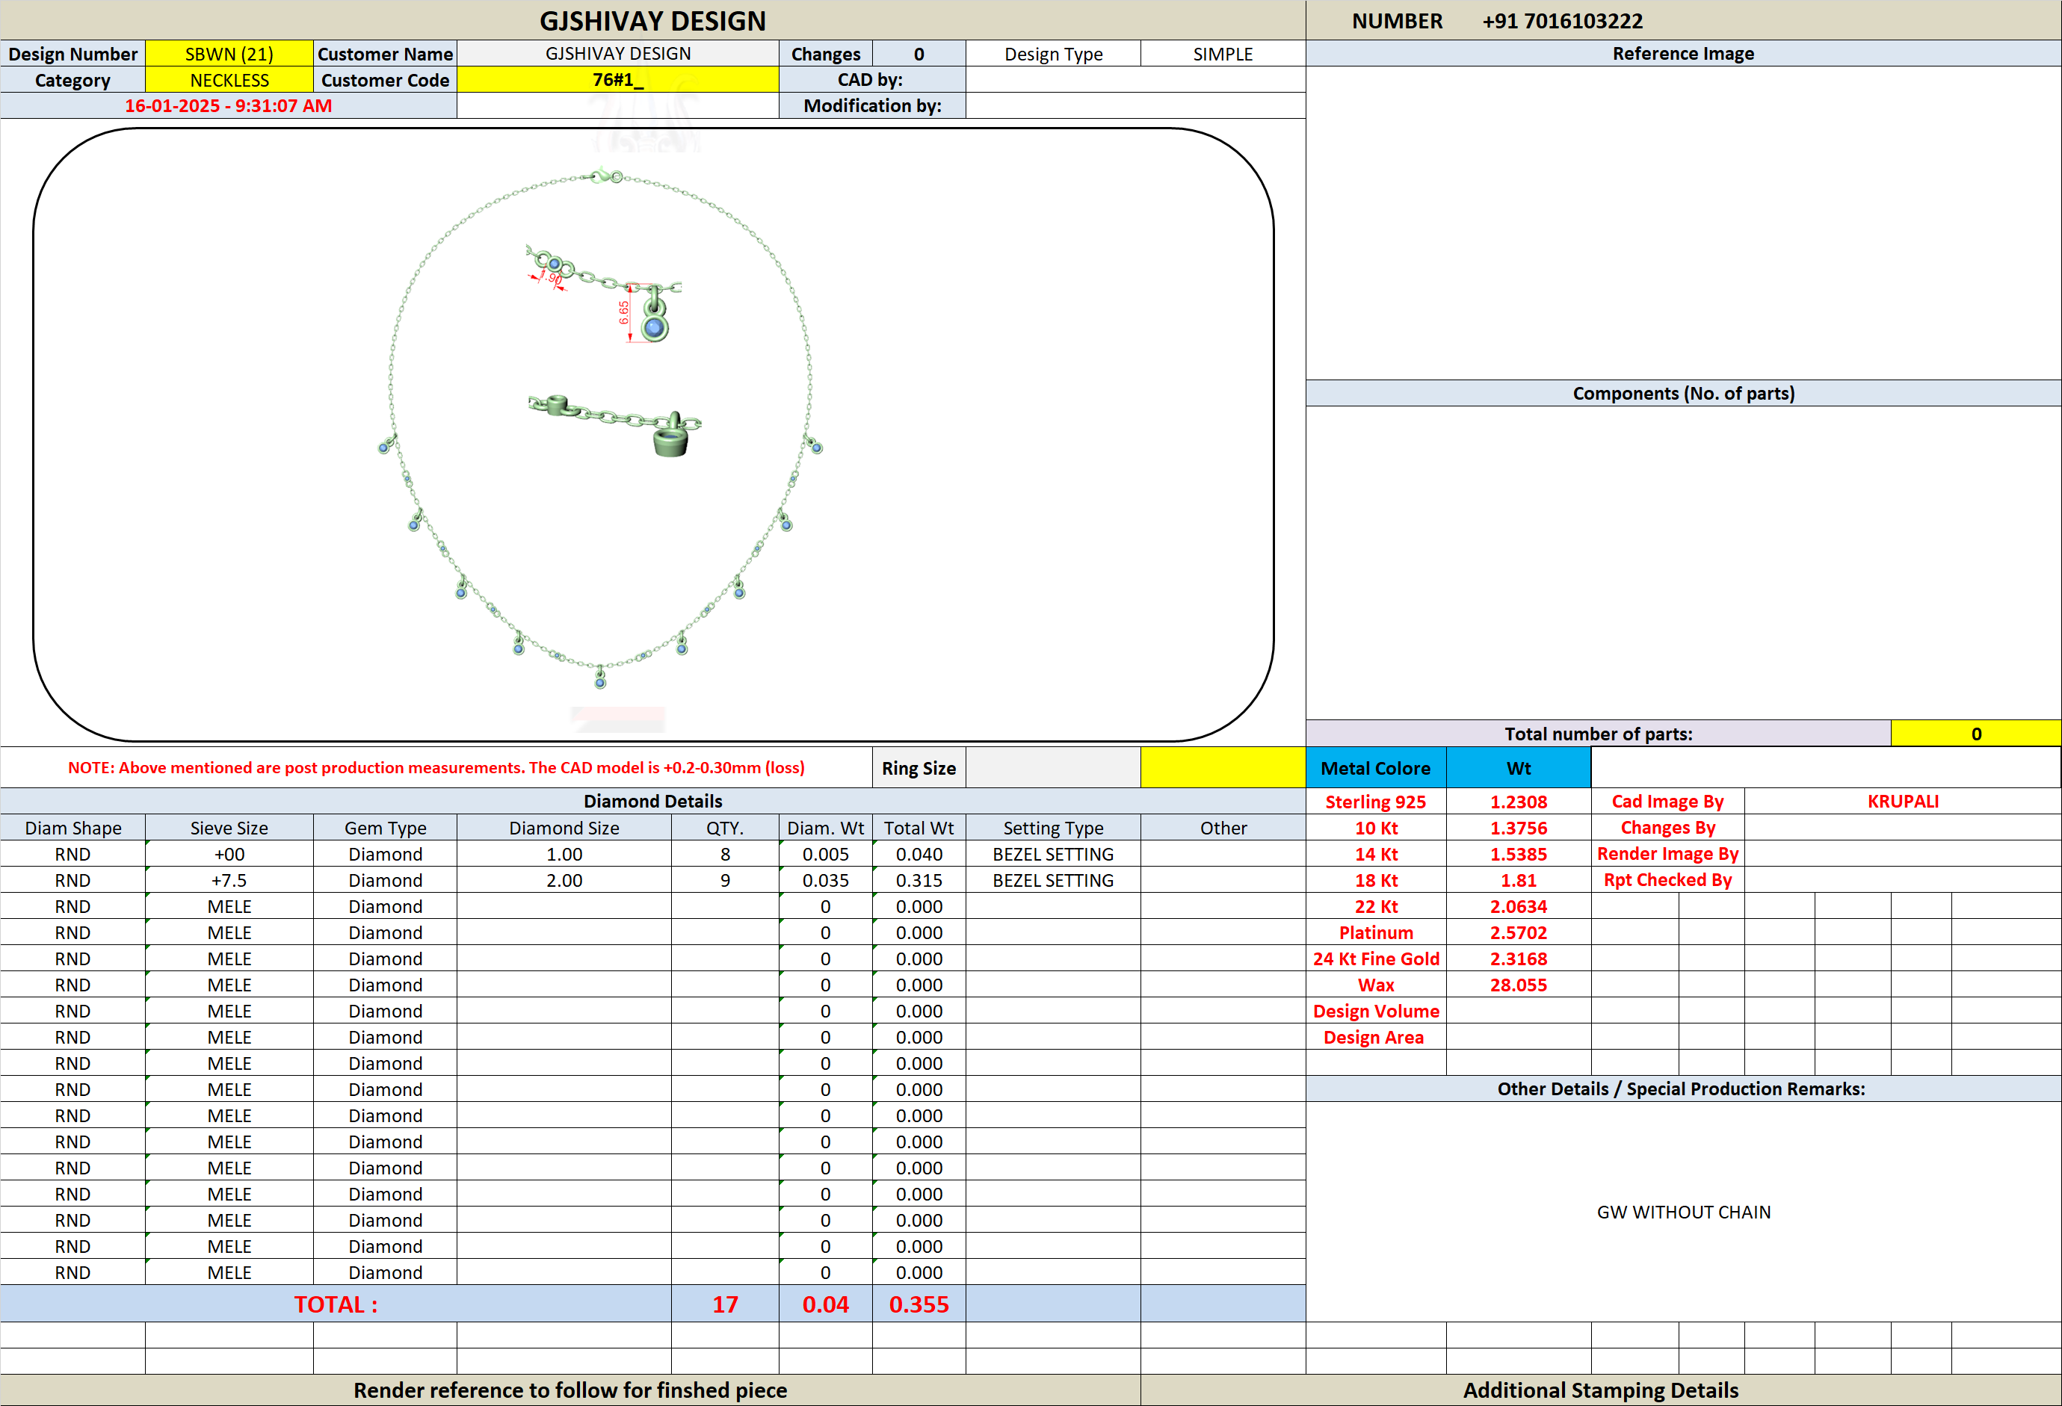Click the Wax weight '28.055'
The image size is (2062, 1406).
coord(1518,985)
